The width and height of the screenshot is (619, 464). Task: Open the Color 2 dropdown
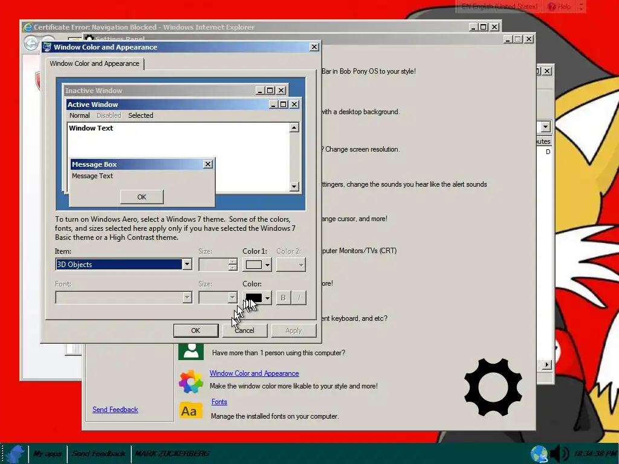pyautogui.click(x=291, y=265)
